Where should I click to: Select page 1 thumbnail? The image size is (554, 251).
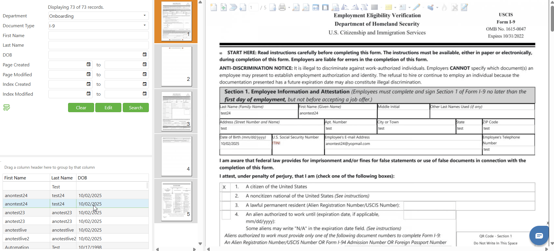pos(176,21)
